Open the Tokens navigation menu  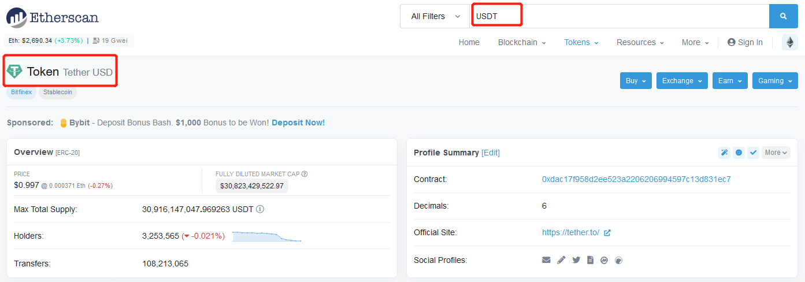581,42
